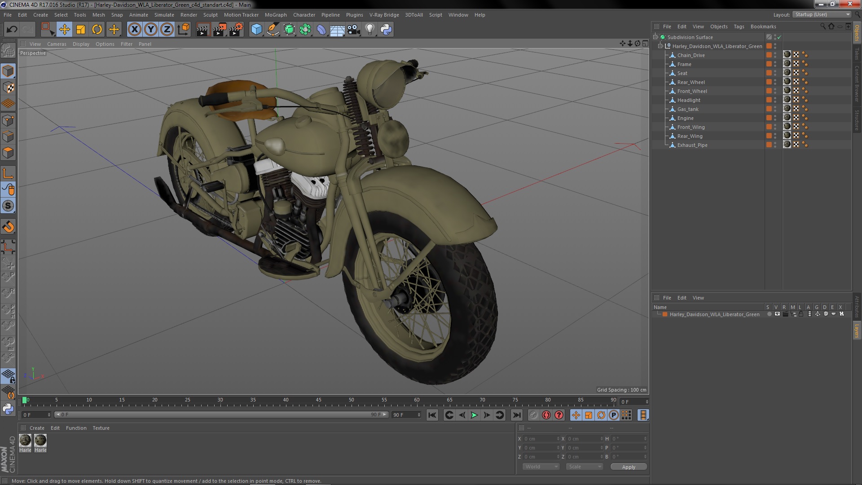This screenshot has width=862, height=485.
Task: Enable Axis mode in left sidebar
Action: pos(8,173)
